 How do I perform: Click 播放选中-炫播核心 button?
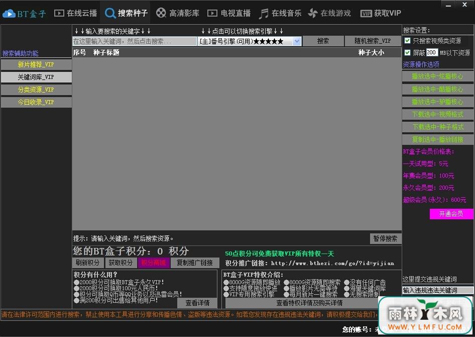point(437,76)
